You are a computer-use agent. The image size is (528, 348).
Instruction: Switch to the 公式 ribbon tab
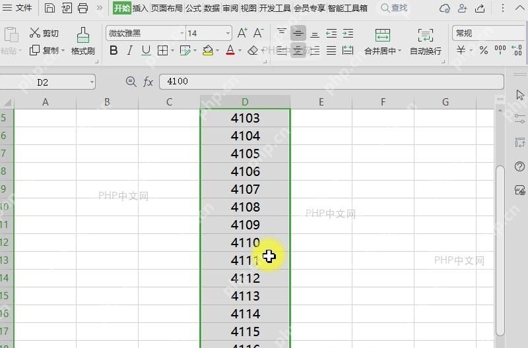(193, 8)
